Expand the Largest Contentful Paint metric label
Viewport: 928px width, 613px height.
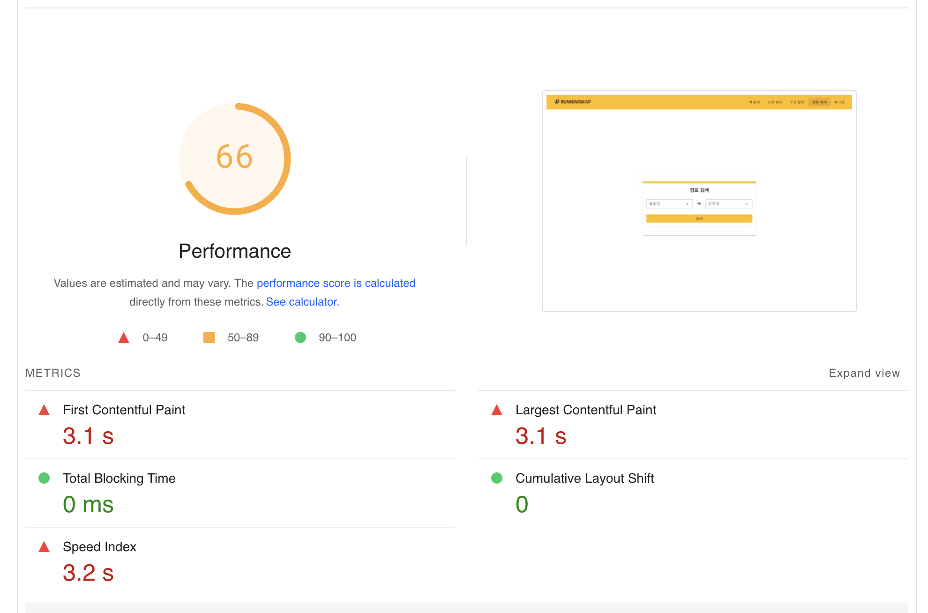click(x=585, y=410)
